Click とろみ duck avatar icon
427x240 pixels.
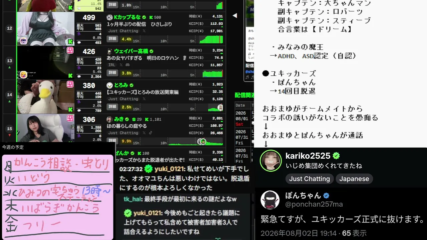pyautogui.click(x=109, y=85)
